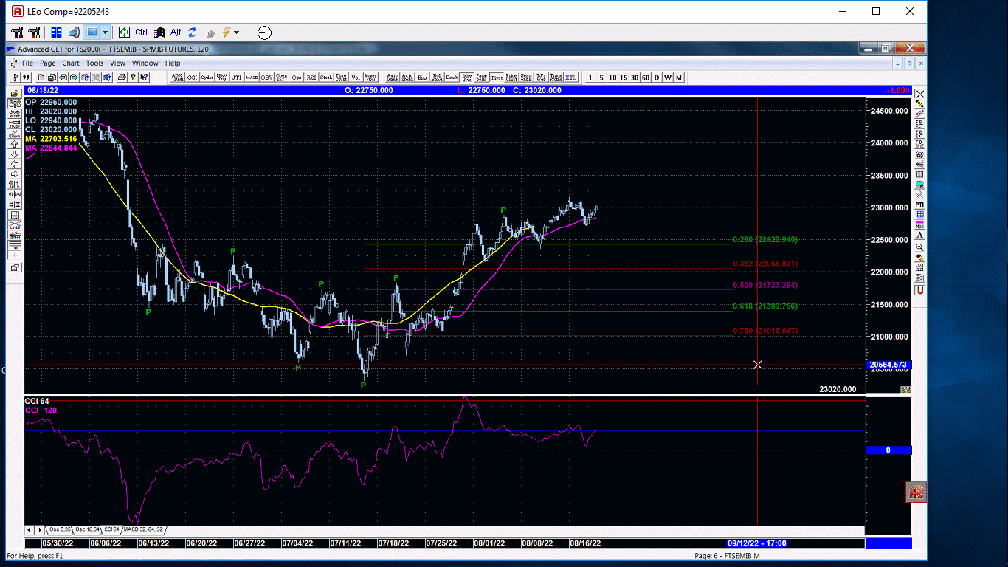Toggle the Bias overlay
1008x567 pixels.
tap(422, 78)
